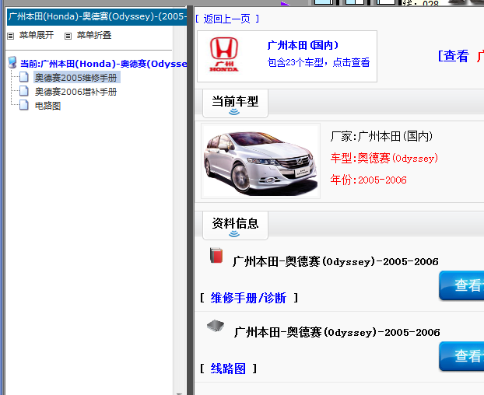Collapse menu via 菜单折叠 label
The height and width of the screenshot is (395, 484).
coord(94,35)
